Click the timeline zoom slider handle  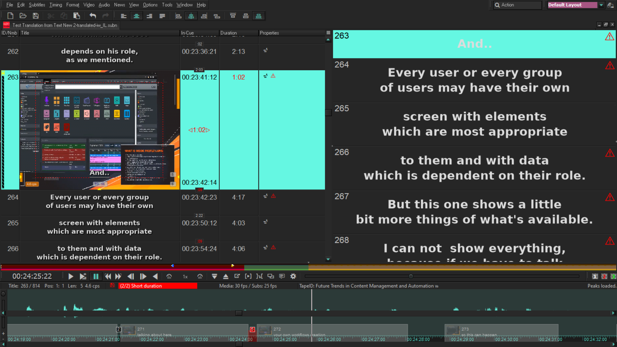coord(411,276)
